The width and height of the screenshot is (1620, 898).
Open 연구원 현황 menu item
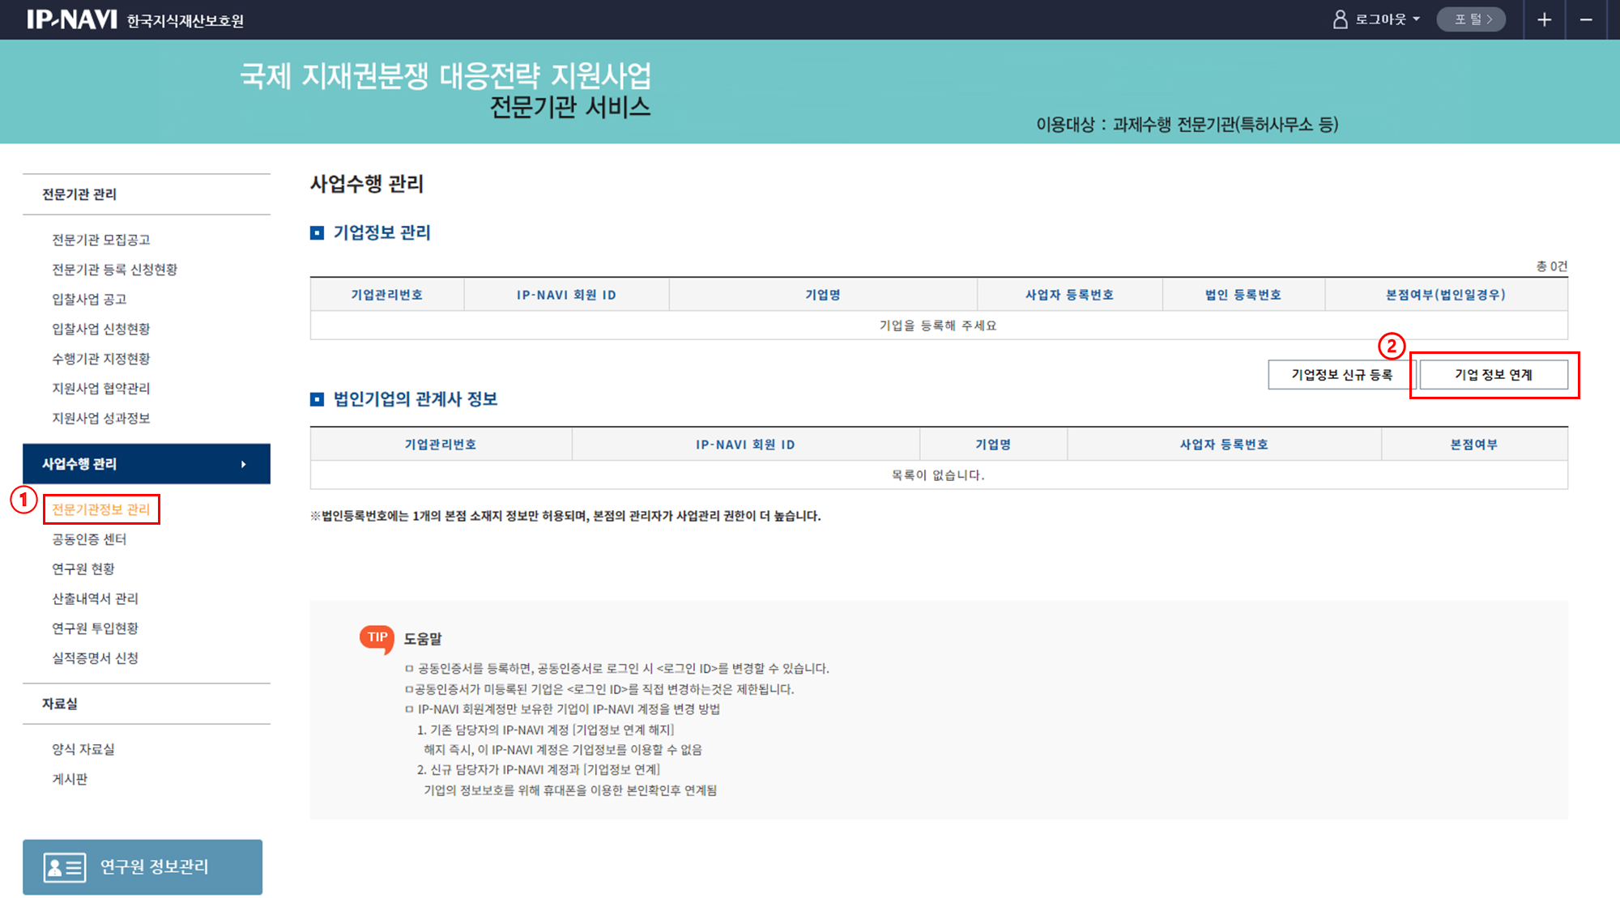(83, 569)
